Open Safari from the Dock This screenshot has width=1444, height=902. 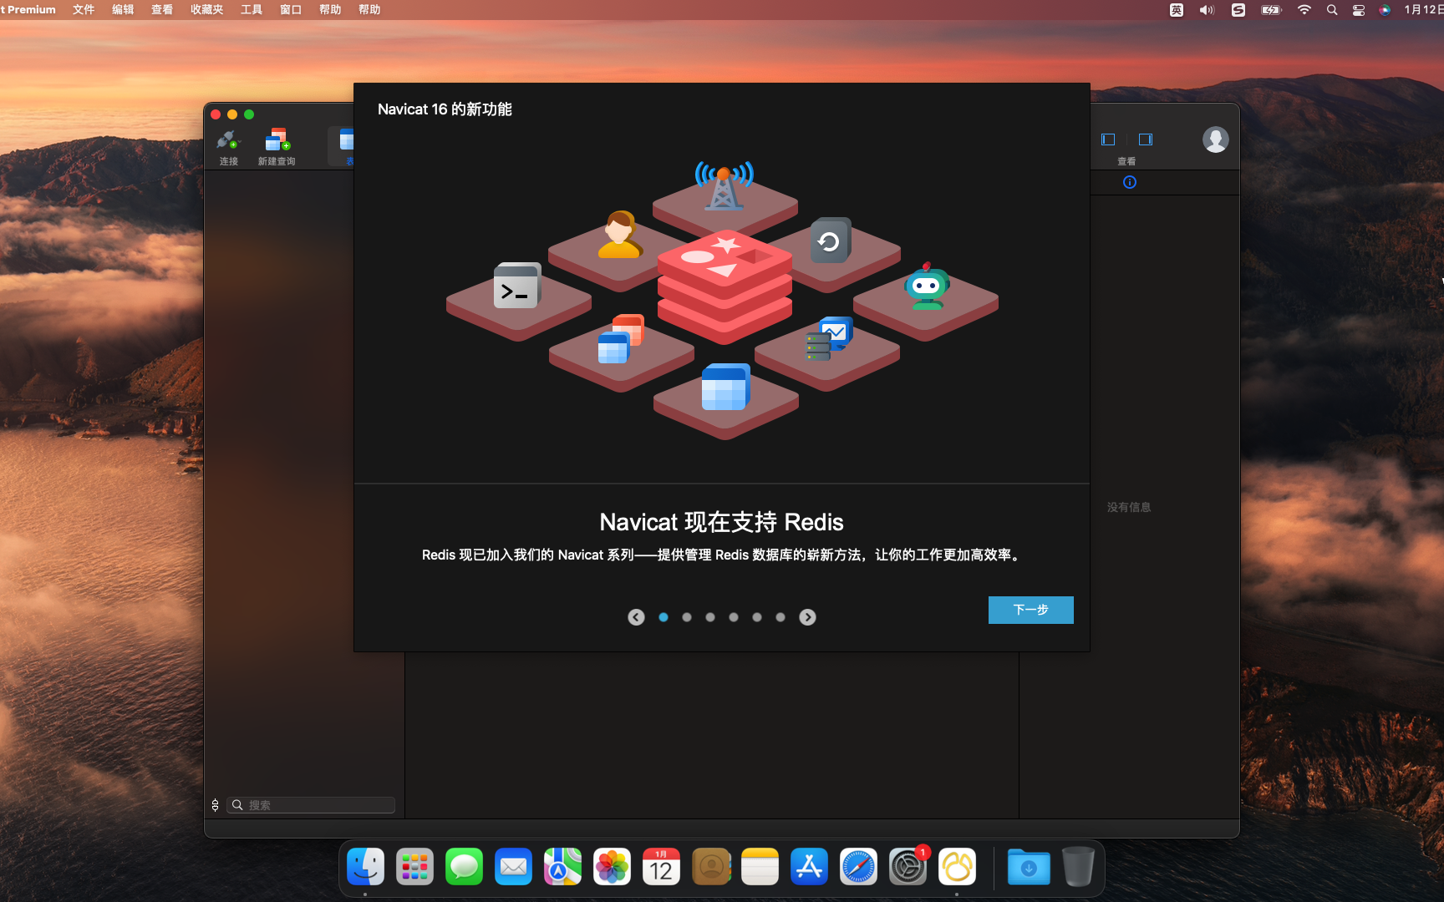click(858, 867)
